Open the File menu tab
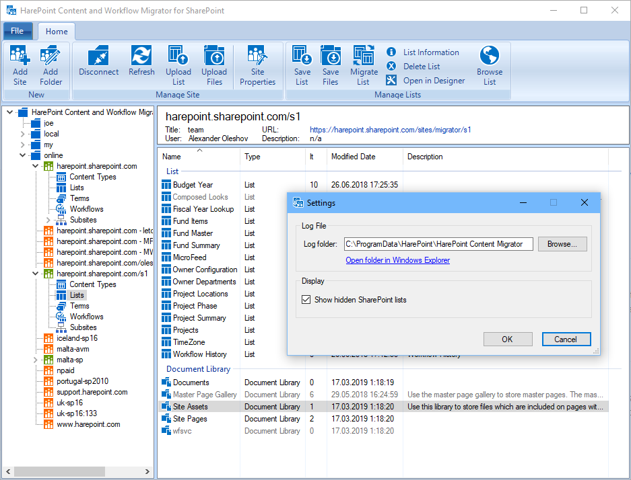The height and width of the screenshot is (480, 631). click(18, 31)
